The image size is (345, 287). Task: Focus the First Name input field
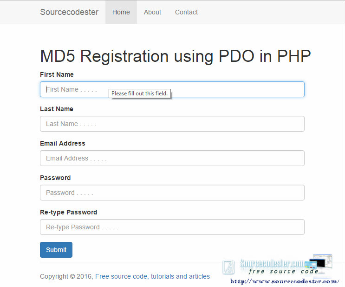[x=172, y=89]
